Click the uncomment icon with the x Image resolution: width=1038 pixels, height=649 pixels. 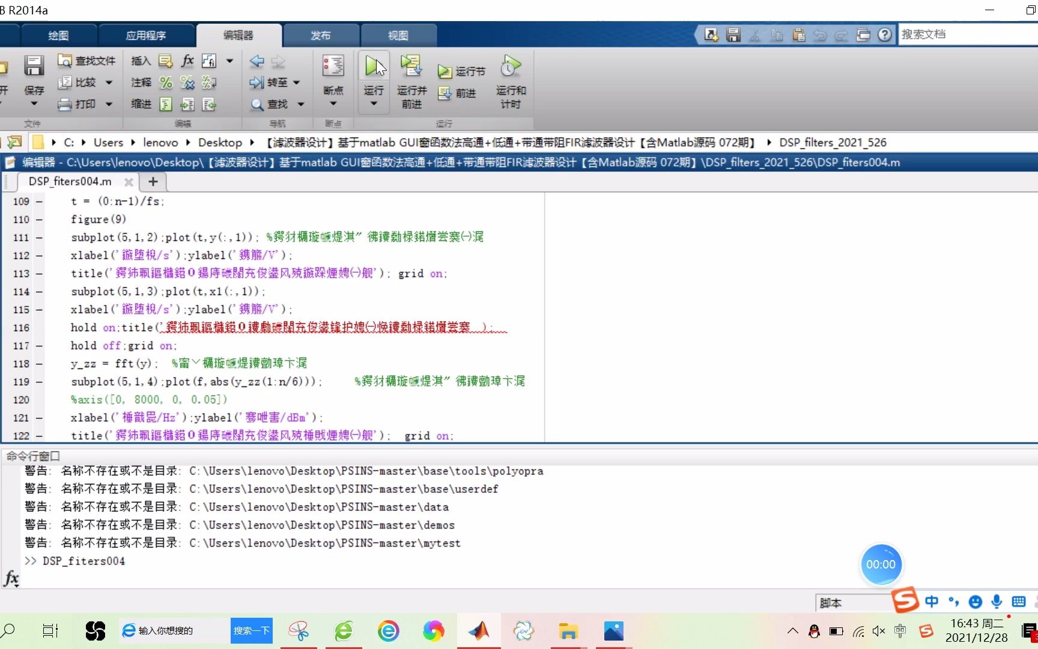(x=187, y=82)
